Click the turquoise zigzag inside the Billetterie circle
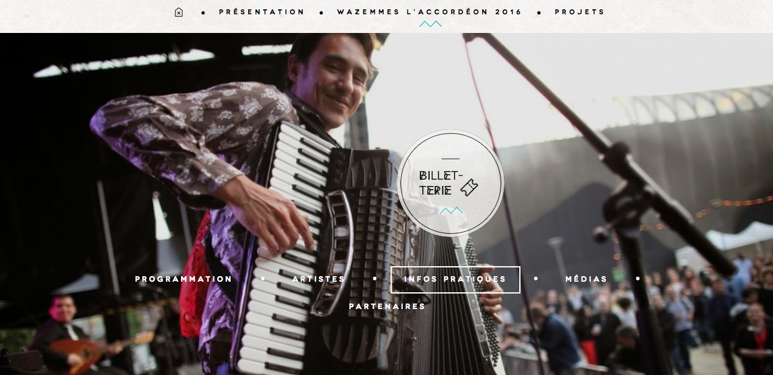This screenshot has height=375, width=773. click(x=451, y=211)
